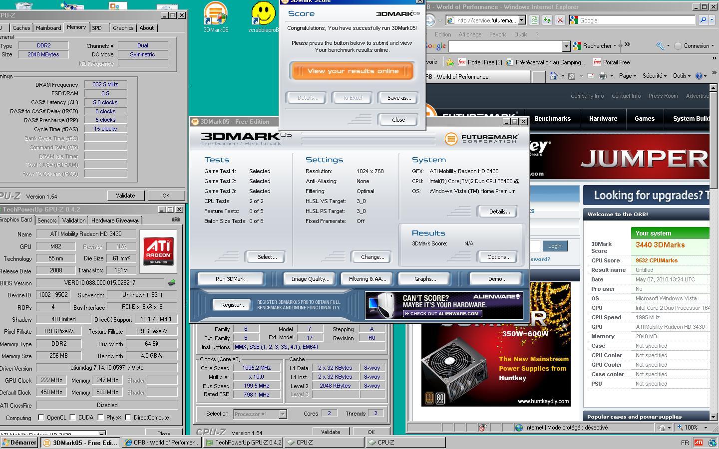
Task: Print the page using IE printer icon
Action: pyautogui.click(x=603, y=76)
